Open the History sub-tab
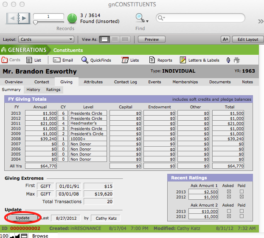 [33, 90]
